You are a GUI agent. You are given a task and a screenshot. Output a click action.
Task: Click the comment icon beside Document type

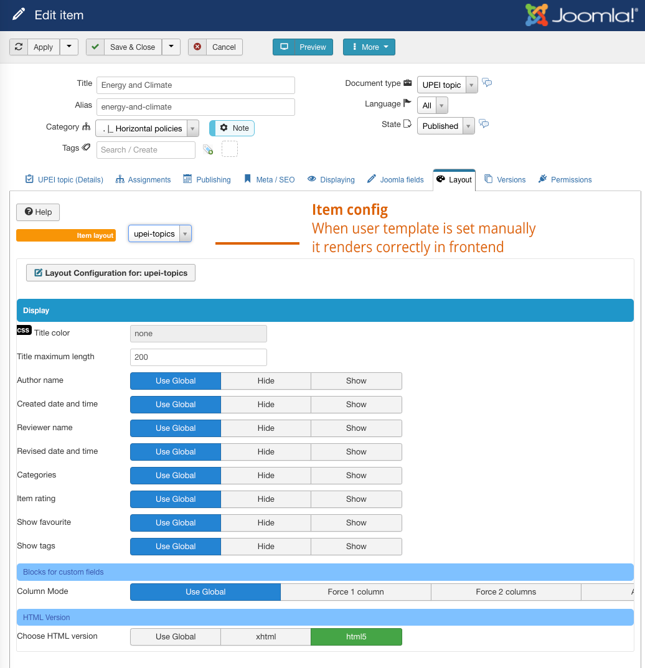coord(487,83)
